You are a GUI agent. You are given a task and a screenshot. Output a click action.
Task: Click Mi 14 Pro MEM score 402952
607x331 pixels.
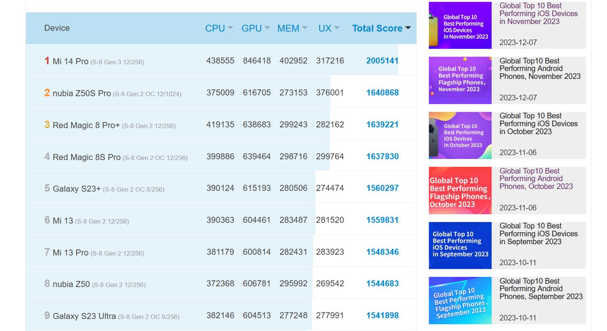(x=293, y=61)
